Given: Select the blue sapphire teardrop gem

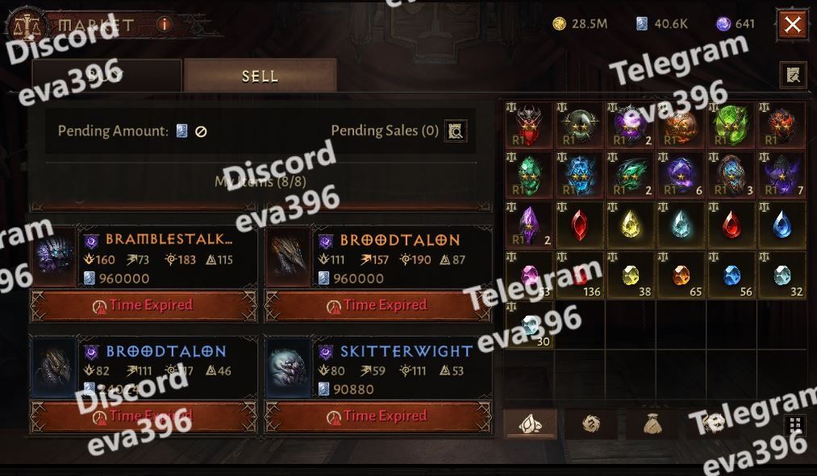Looking at the screenshot, I should click(782, 226).
